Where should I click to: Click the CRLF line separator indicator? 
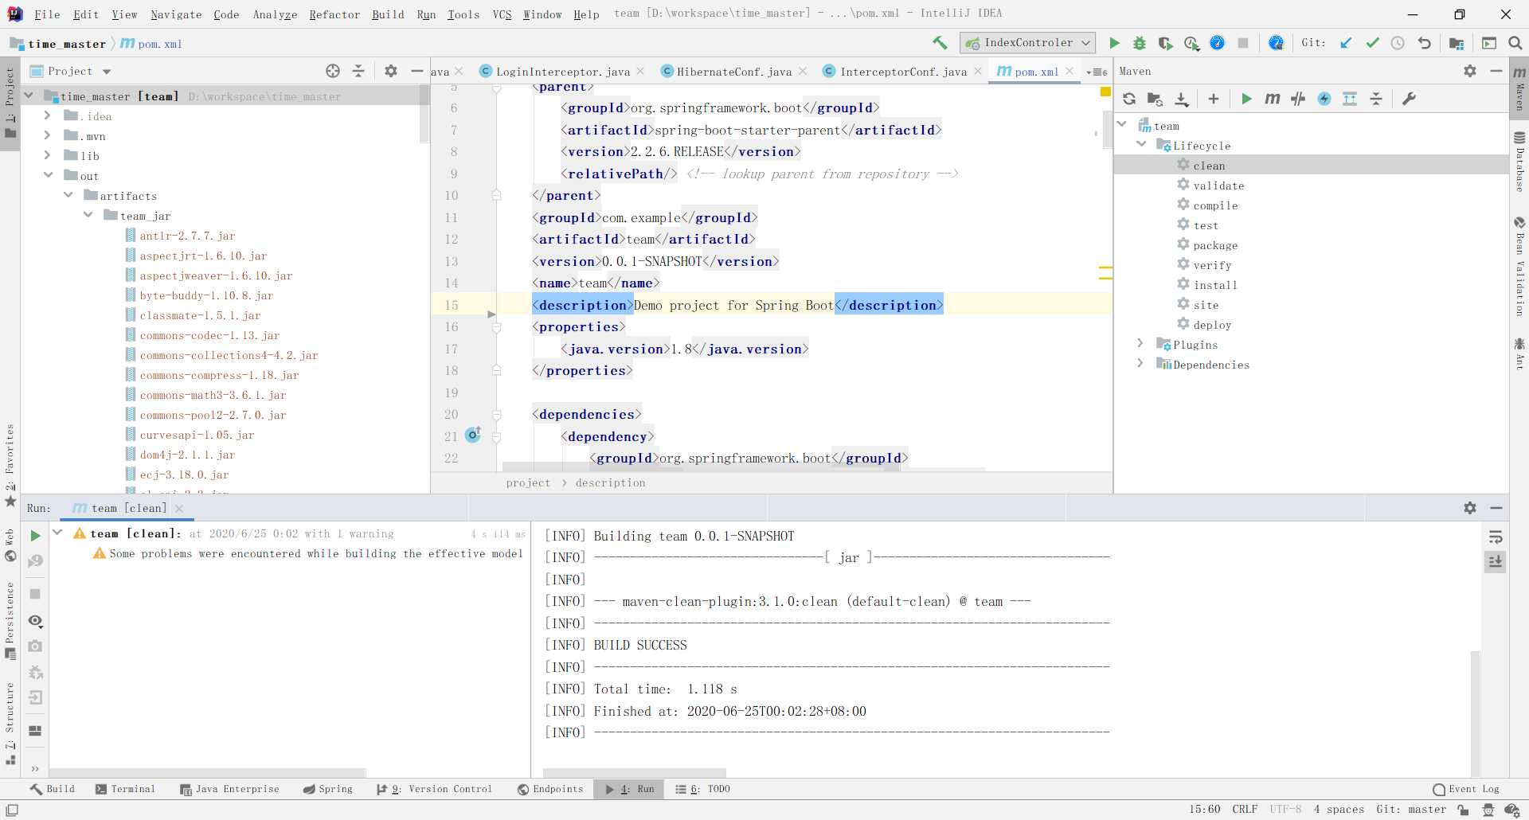pos(1245,810)
